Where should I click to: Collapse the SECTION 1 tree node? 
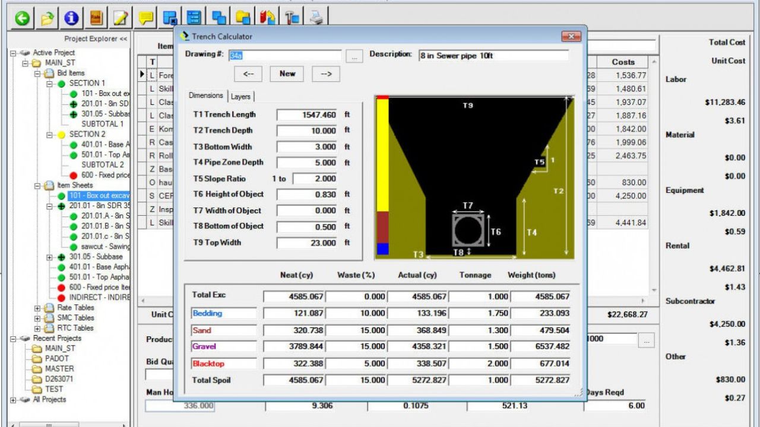tap(49, 84)
